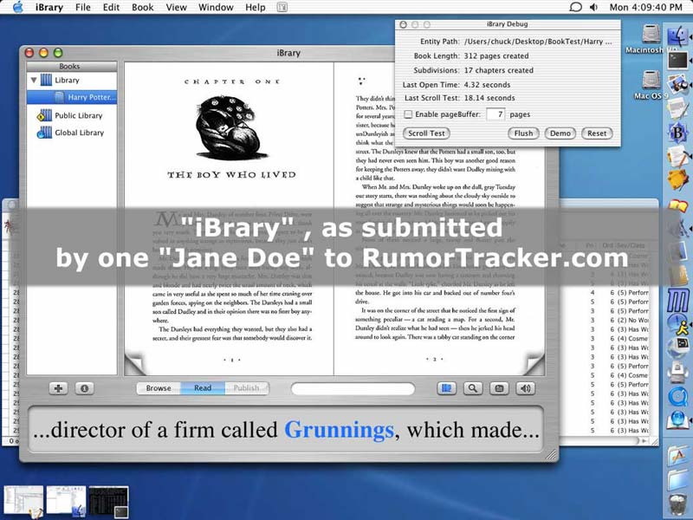693x520 pixels.
Task: Click Last Open Time '4.32 seconds'
Action: tap(487, 85)
